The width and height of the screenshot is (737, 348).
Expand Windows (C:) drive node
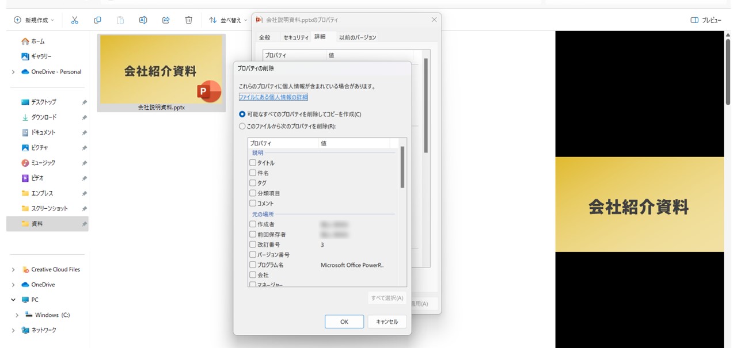coord(17,315)
